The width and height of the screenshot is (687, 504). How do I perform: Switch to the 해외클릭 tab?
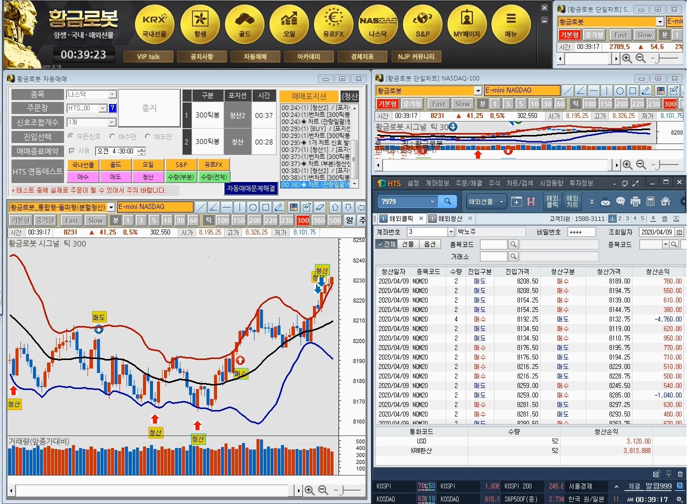pos(401,218)
